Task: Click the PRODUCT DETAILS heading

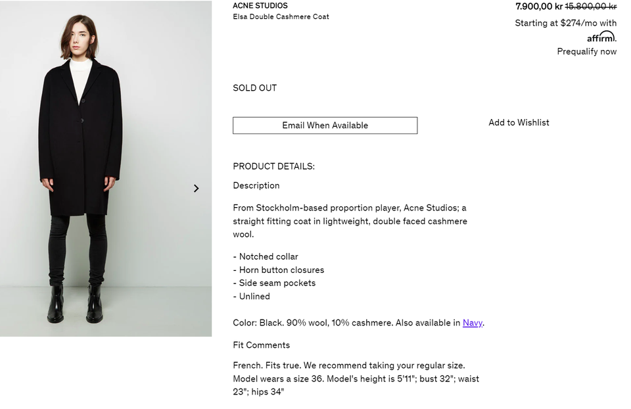Action: click(273, 166)
